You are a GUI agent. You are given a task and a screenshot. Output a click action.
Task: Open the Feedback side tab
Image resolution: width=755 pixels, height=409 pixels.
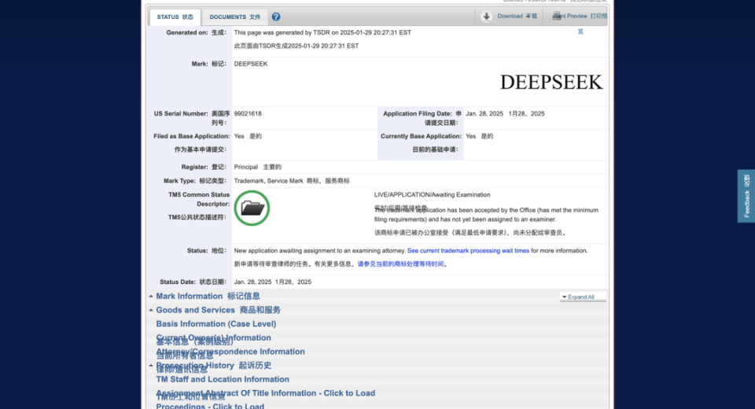746,196
